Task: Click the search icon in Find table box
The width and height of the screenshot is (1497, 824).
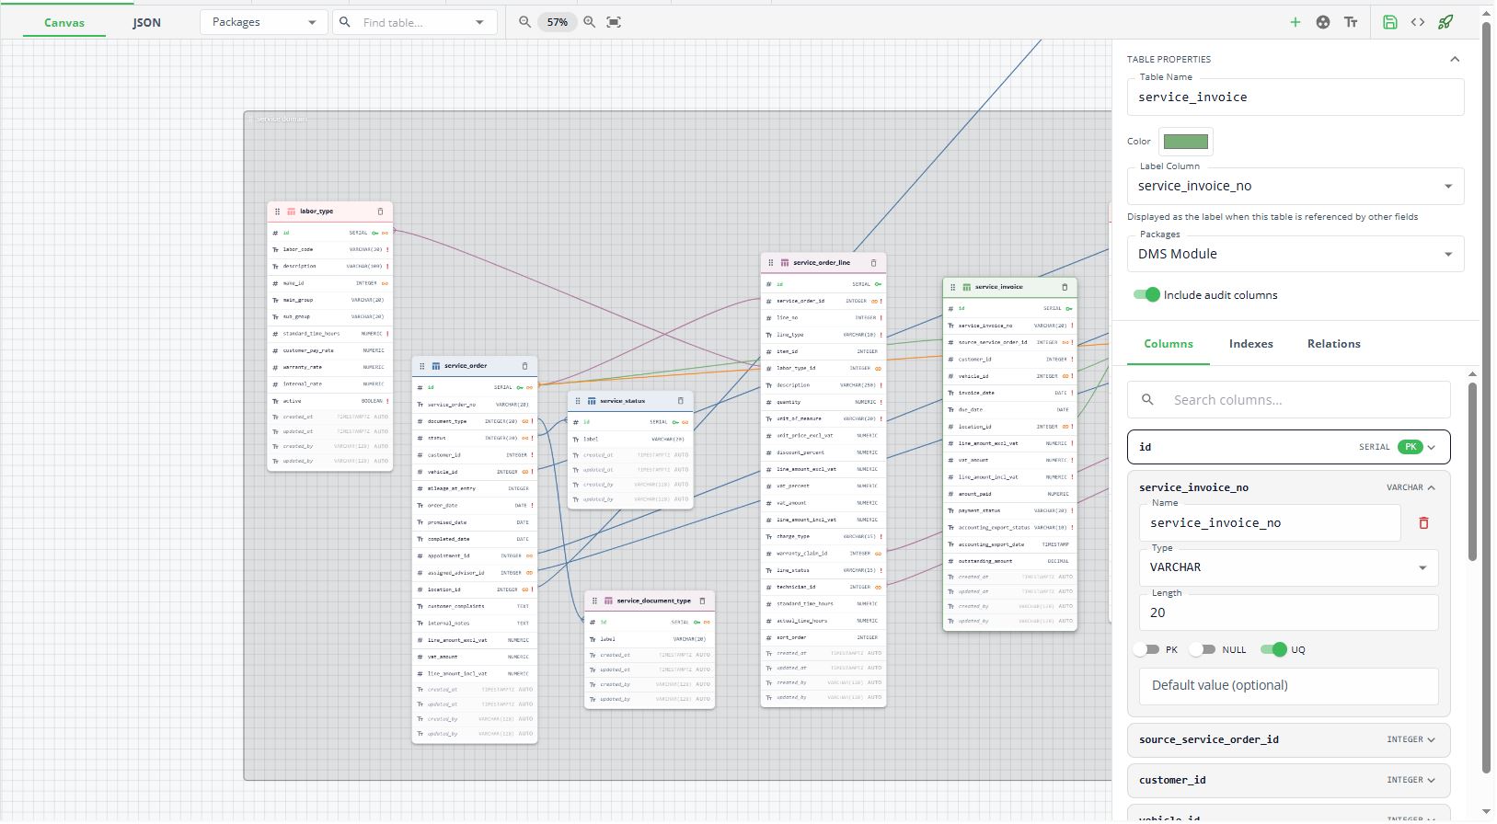Action: pos(345,22)
